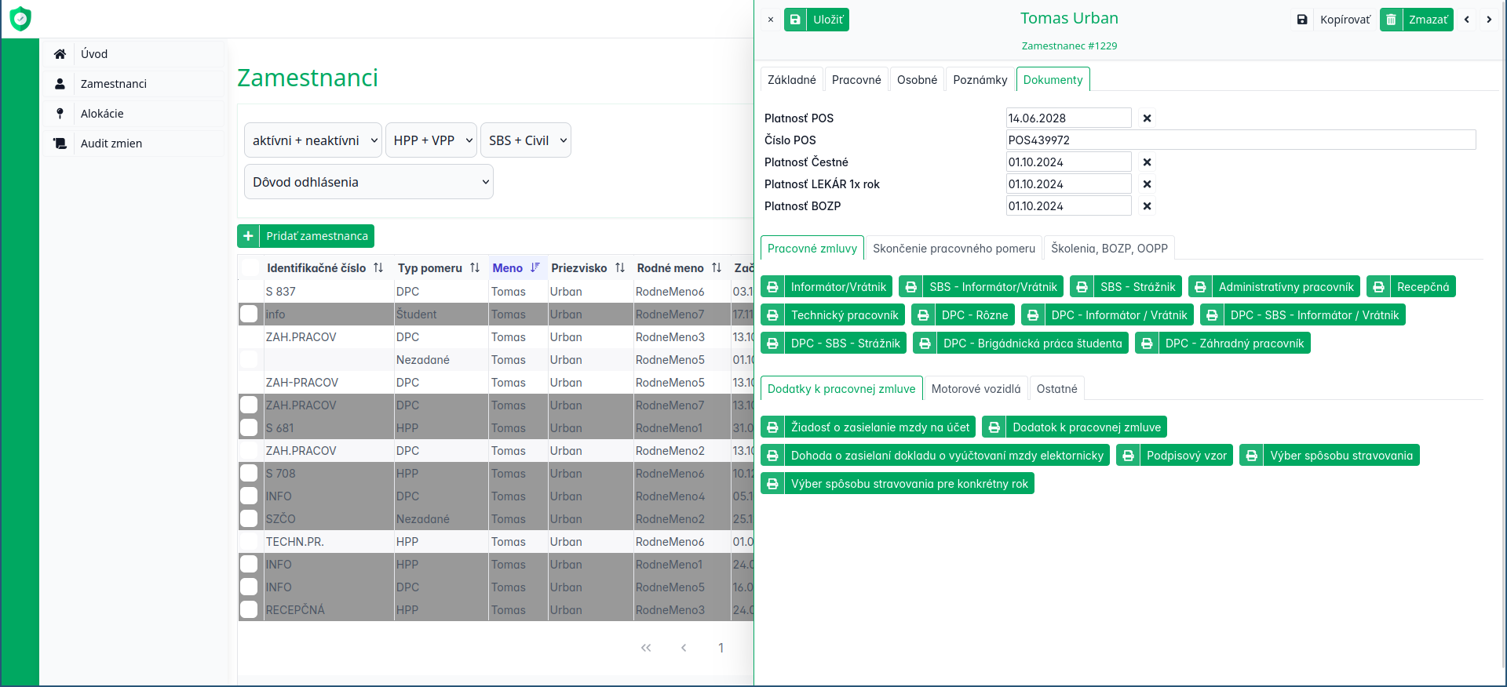The image size is (1507, 687).
Task: Switch to the Pracovné tab
Action: click(x=856, y=80)
